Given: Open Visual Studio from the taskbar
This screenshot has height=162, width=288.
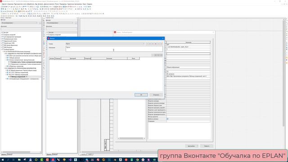Looking at the screenshot, I should point(70,160).
